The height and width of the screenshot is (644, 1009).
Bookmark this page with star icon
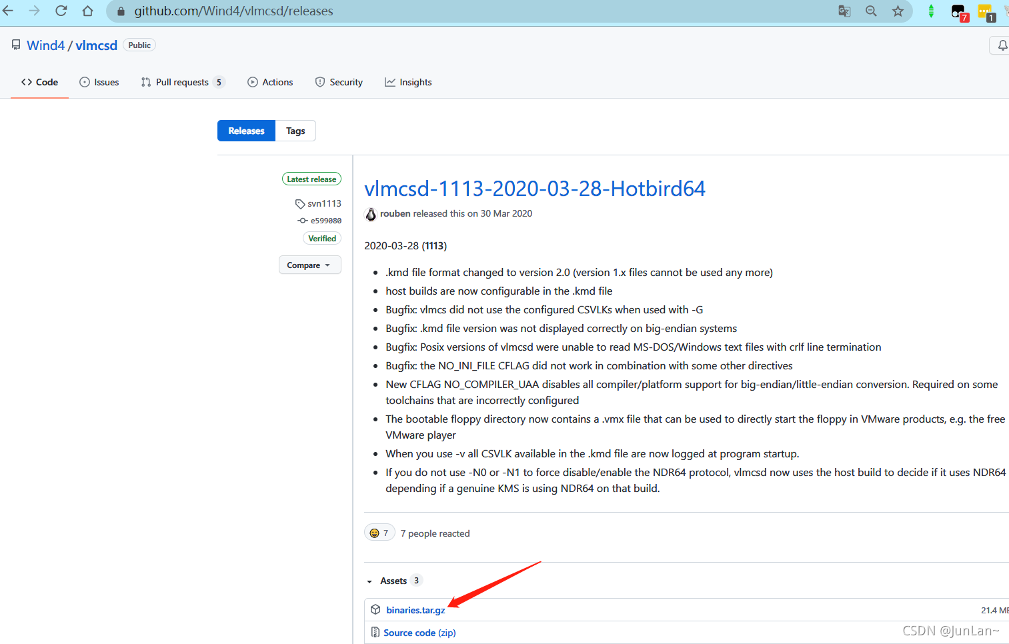coord(898,11)
